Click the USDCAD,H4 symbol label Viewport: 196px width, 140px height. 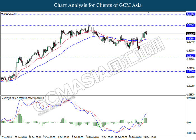[10, 14]
